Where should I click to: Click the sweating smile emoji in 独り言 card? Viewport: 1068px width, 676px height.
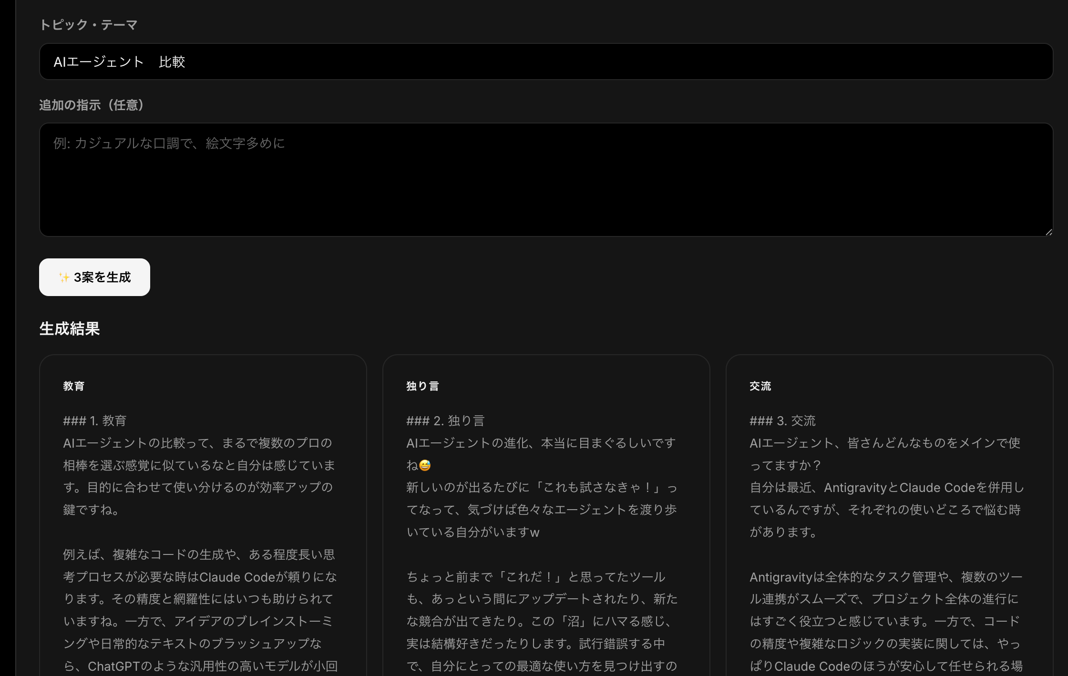click(x=424, y=465)
